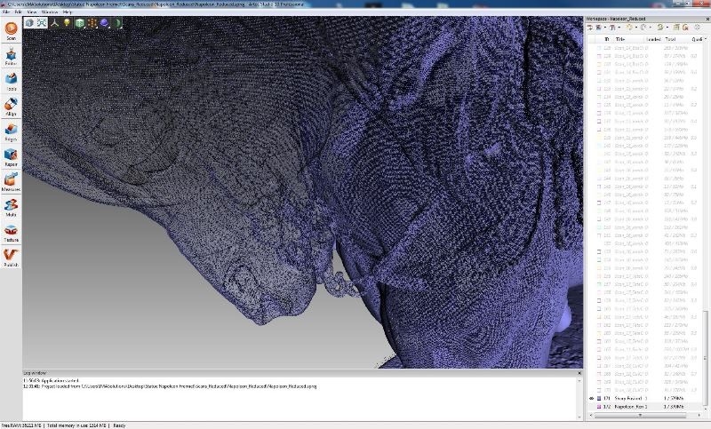
Task: Open the Edit menu
Action: (18, 12)
